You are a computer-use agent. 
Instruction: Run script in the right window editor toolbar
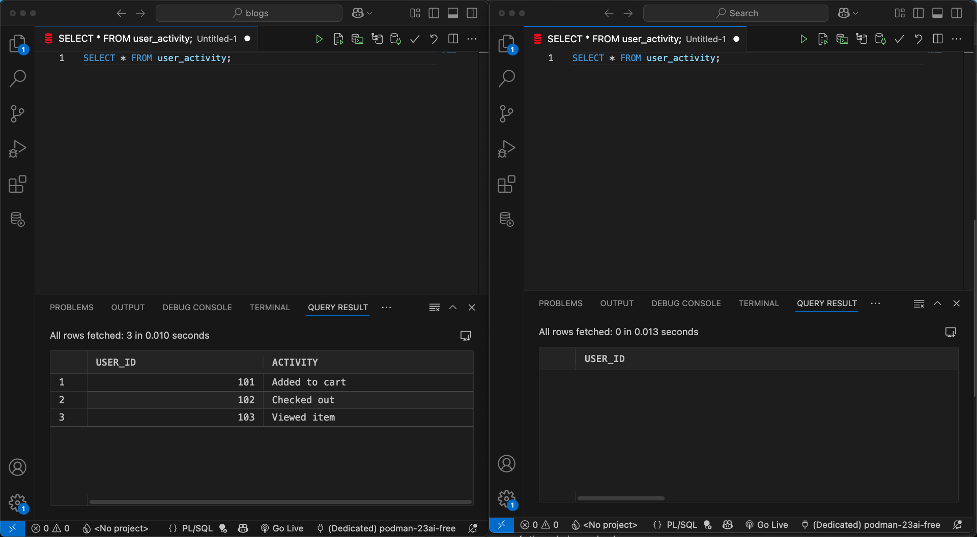[823, 39]
